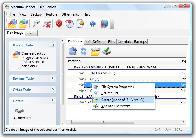This screenshot has width=196, height=138.
Task: Click Create a backup image link
Action: tap(35, 60)
